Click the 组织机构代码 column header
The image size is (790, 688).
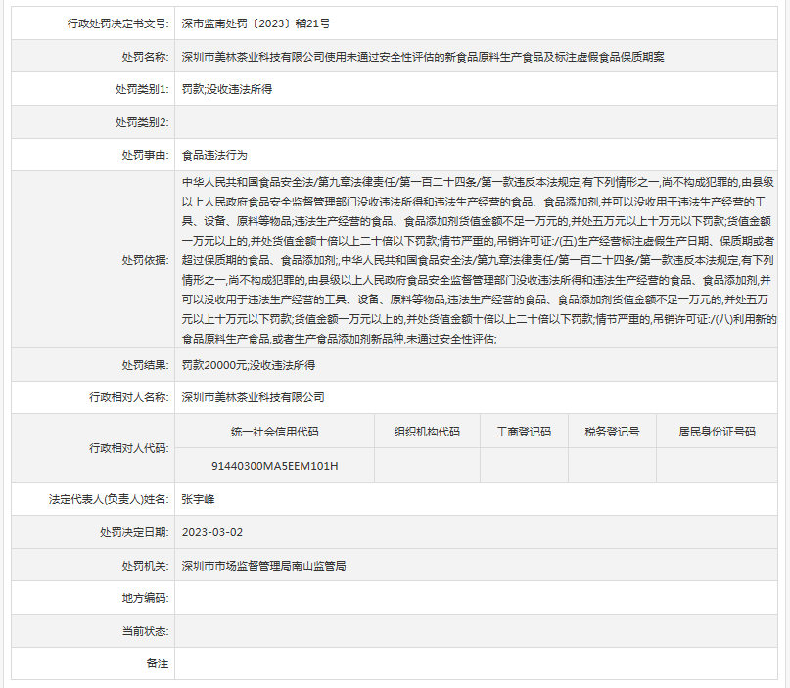point(427,432)
